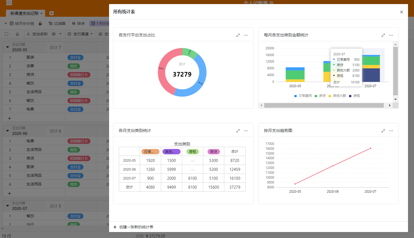
Task: Click the bar chart scroll-down arrow
Action: pos(395,99)
